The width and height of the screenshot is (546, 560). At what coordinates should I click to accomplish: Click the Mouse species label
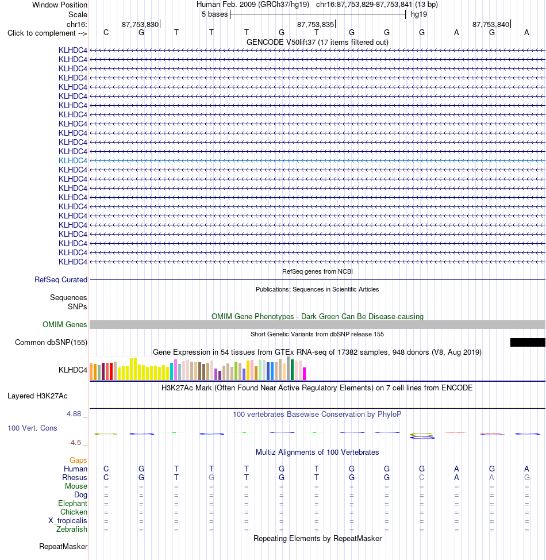(x=76, y=486)
